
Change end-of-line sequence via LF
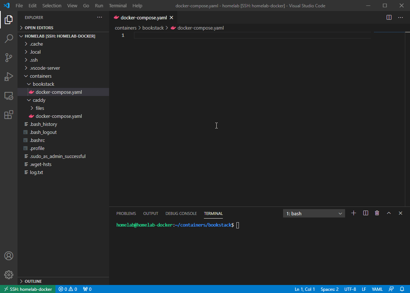click(x=364, y=289)
